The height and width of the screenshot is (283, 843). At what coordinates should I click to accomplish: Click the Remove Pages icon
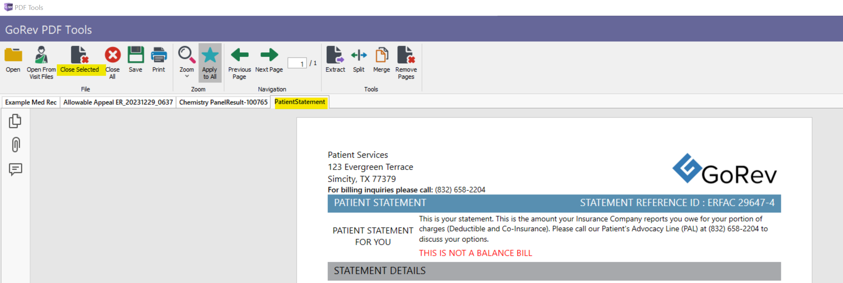(x=406, y=55)
